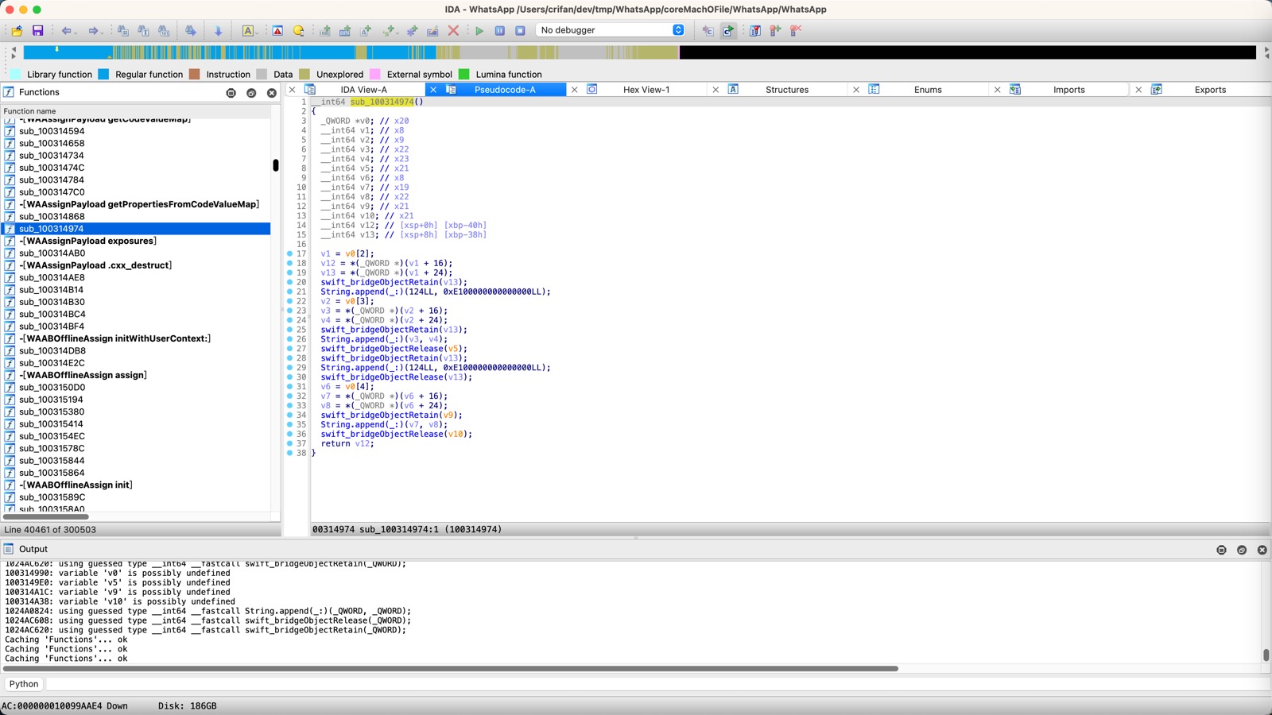
Task: Click the rightmost toolbar icon with red X
Action: (796, 30)
